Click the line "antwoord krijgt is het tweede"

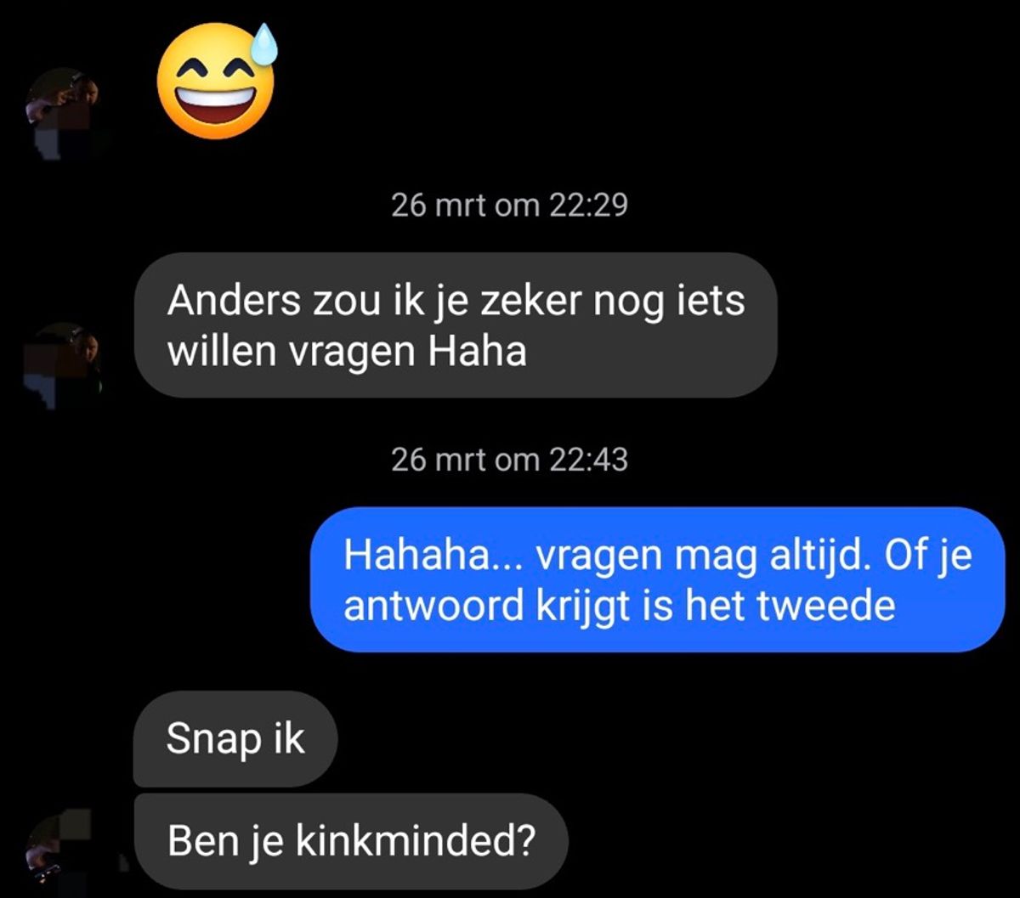pyautogui.click(x=620, y=607)
